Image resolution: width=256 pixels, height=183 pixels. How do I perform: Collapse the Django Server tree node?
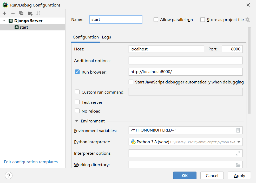coord(4,21)
